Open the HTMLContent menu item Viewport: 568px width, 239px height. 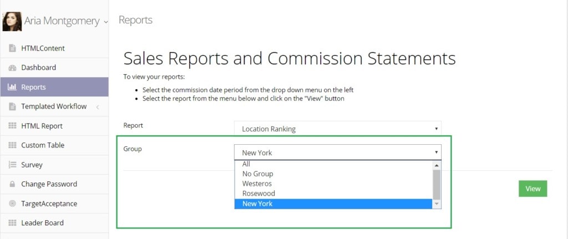54,48
